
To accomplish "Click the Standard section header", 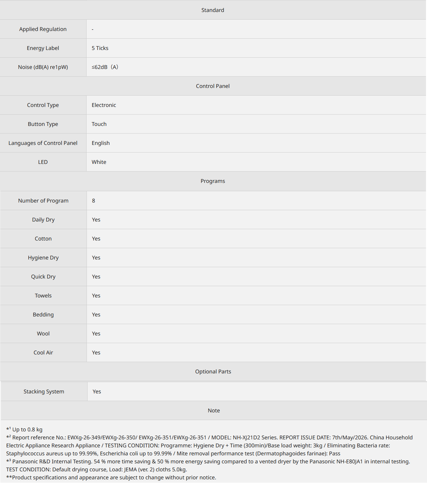I will [x=213, y=10].
